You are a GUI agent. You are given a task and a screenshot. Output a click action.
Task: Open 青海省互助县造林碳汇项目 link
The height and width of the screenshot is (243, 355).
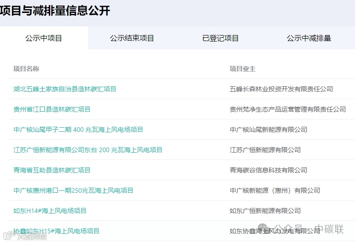point(52,170)
